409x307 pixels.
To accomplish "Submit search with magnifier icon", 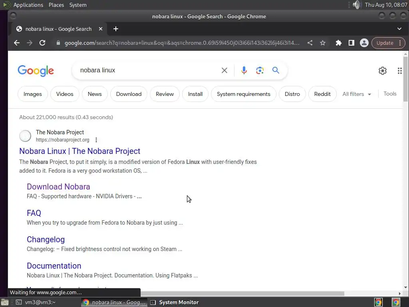I will tap(276, 70).
